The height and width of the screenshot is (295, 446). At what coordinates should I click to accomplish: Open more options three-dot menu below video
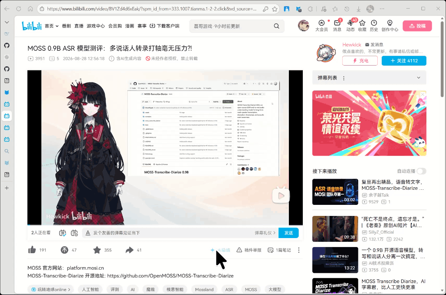[299, 250]
